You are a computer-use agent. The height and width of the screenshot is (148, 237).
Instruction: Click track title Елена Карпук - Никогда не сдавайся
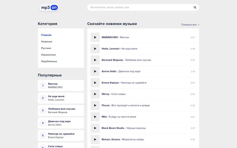(x=124, y=83)
